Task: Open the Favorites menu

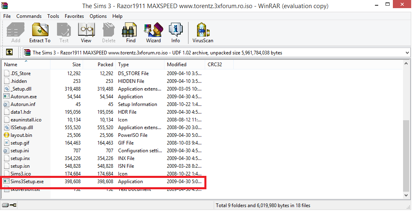Action: [x=75, y=16]
